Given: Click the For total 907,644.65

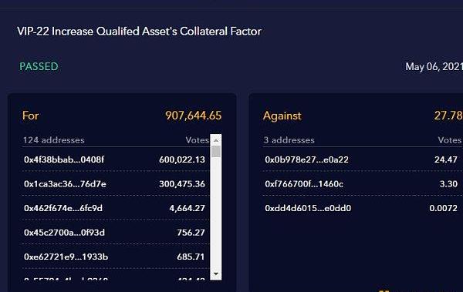Looking at the screenshot, I should (x=193, y=116).
